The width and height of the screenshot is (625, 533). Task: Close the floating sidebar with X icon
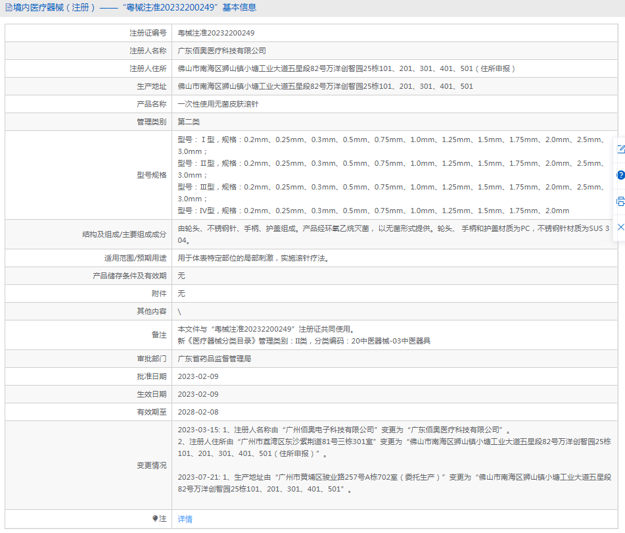(620, 227)
